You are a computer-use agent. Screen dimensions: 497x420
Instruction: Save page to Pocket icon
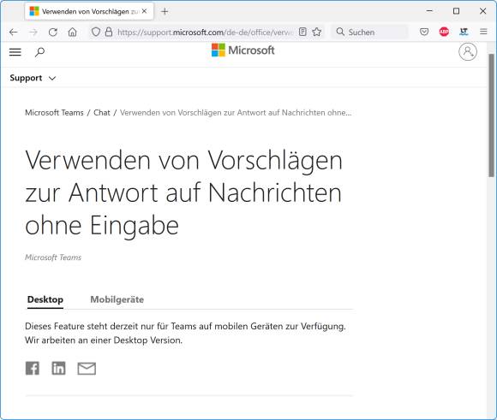[424, 32]
